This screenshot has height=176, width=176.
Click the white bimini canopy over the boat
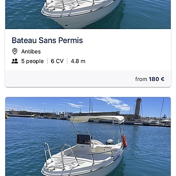[97, 119]
